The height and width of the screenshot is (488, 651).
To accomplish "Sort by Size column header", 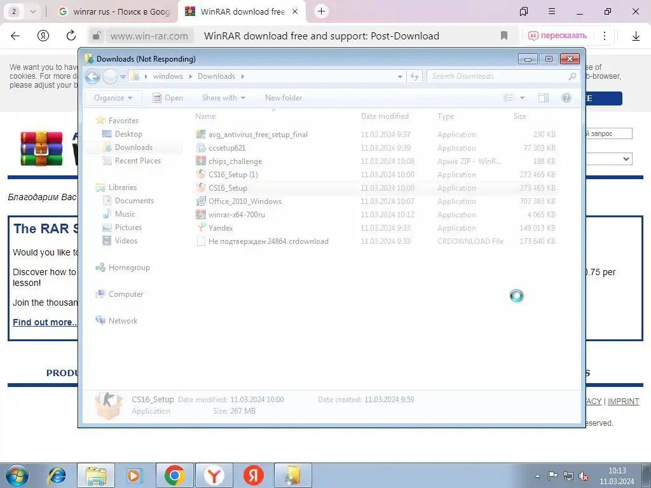I will 520,116.
